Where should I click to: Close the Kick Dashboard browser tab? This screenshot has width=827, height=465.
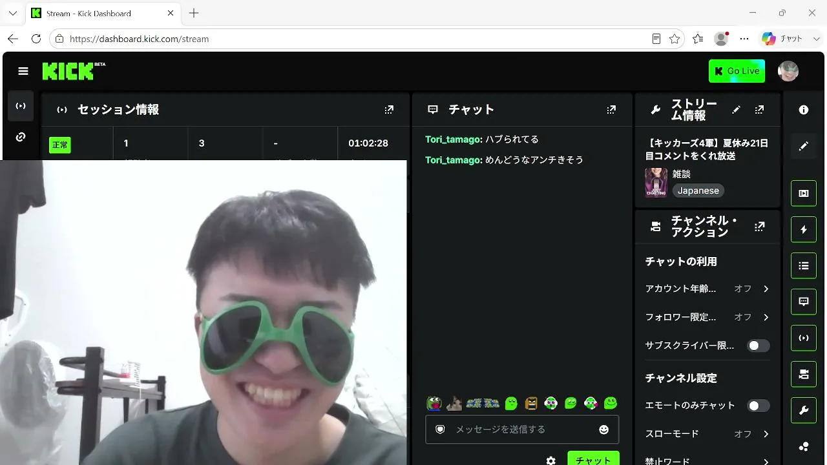pyautogui.click(x=171, y=13)
